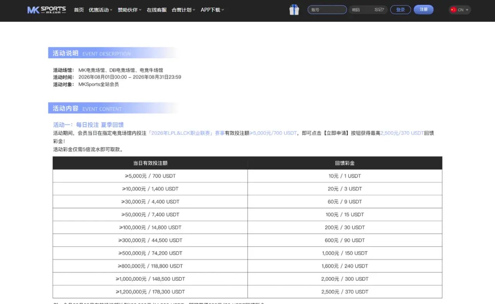
Task: Go to 首页 home page
Action: (79, 10)
